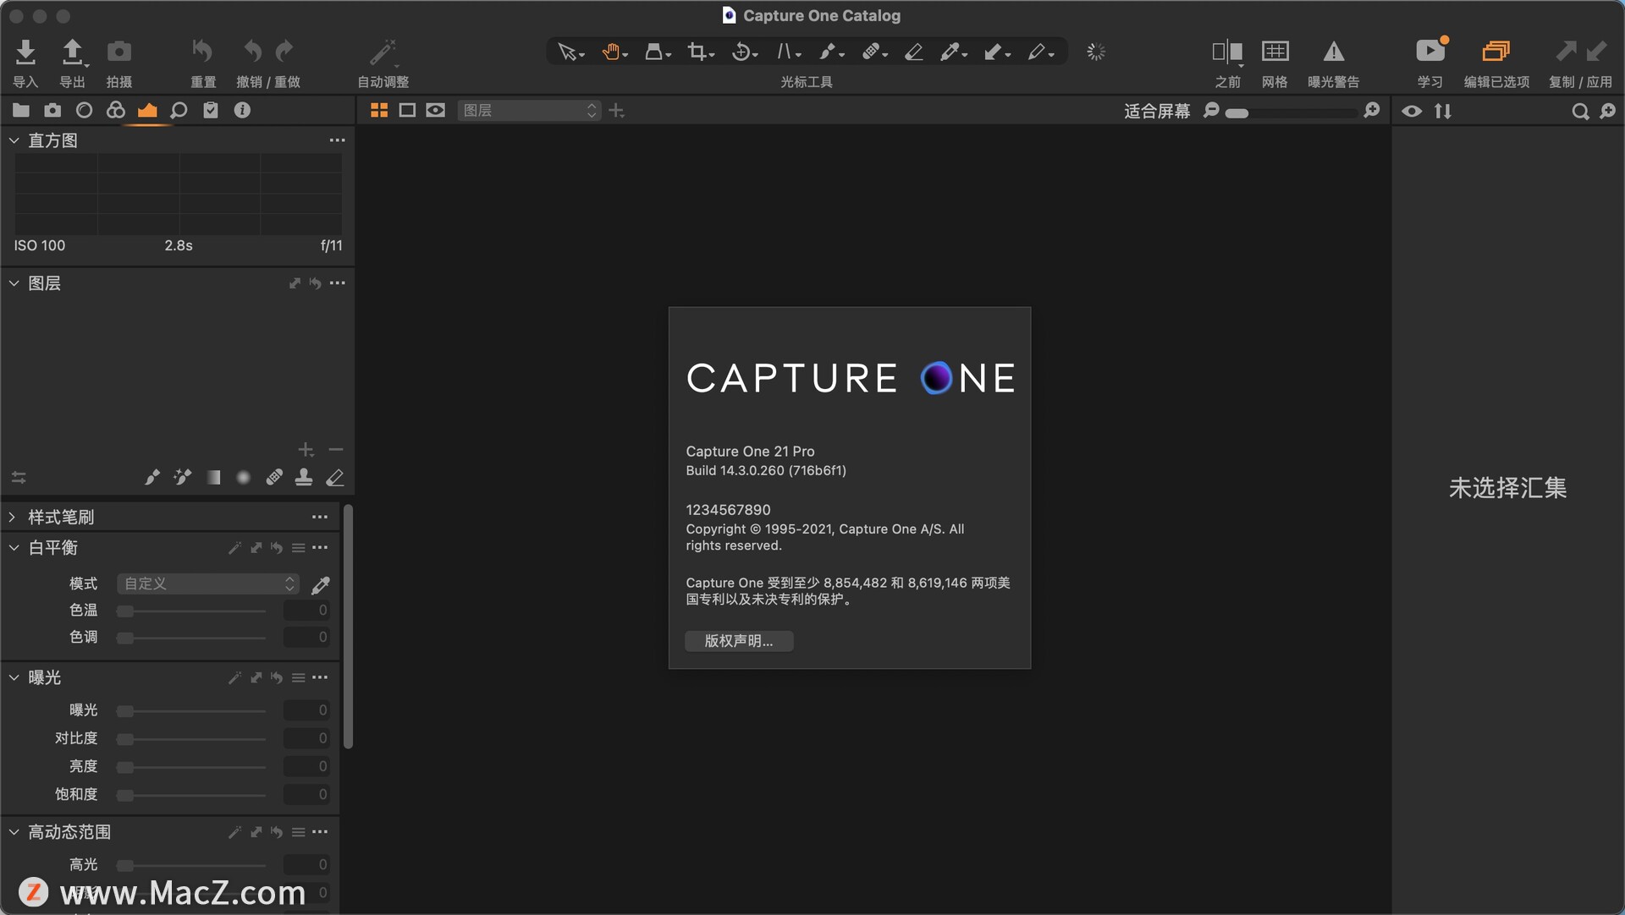Click the Capture (拍摄) camera icon
Screen dimensions: 1625x915
(119, 52)
